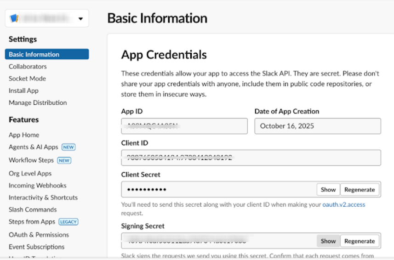Select Basic Information in Settings sidebar

point(34,54)
